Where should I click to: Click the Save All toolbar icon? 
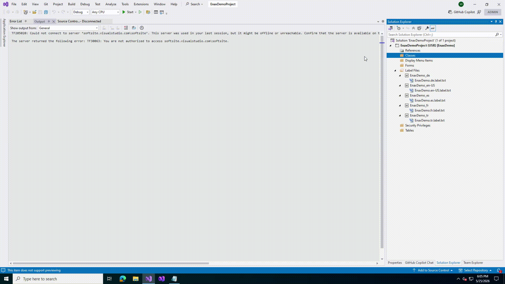click(x=46, y=12)
